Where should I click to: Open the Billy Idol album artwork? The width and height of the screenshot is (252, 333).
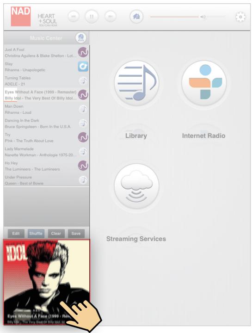[47, 282]
